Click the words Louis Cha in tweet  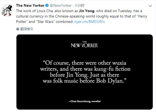45,11
